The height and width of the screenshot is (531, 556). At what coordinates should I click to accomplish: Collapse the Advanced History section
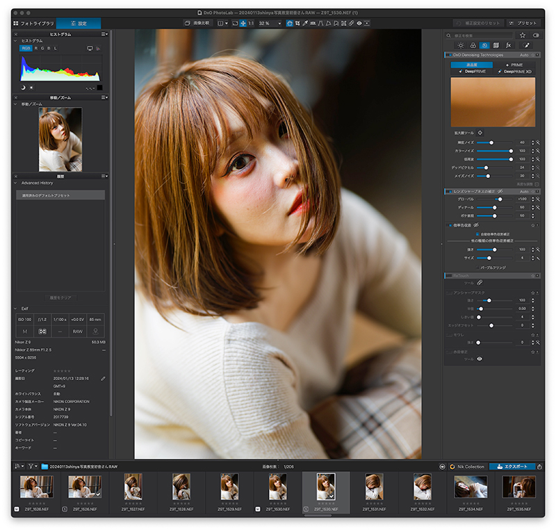(15, 183)
